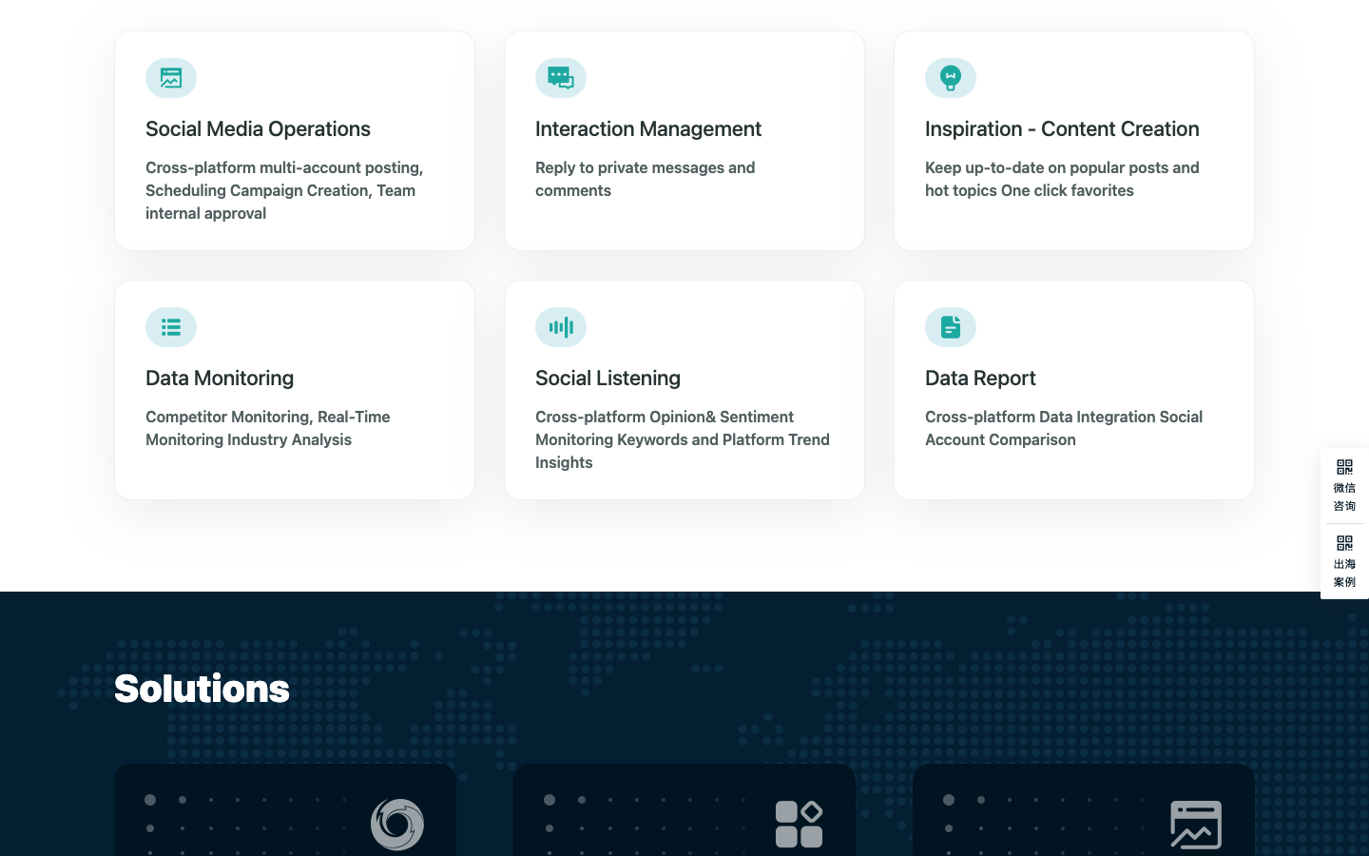Click the apps grid icon on second solution card
Viewport: 1369px width, 856px height.
(x=799, y=824)
